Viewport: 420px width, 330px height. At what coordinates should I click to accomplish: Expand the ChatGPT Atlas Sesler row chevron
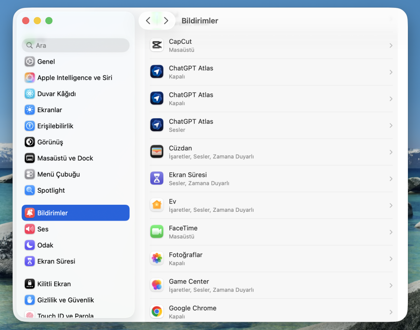391,125
